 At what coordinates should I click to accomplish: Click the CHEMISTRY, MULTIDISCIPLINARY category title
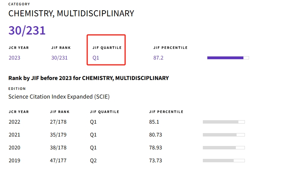[71, 14]
